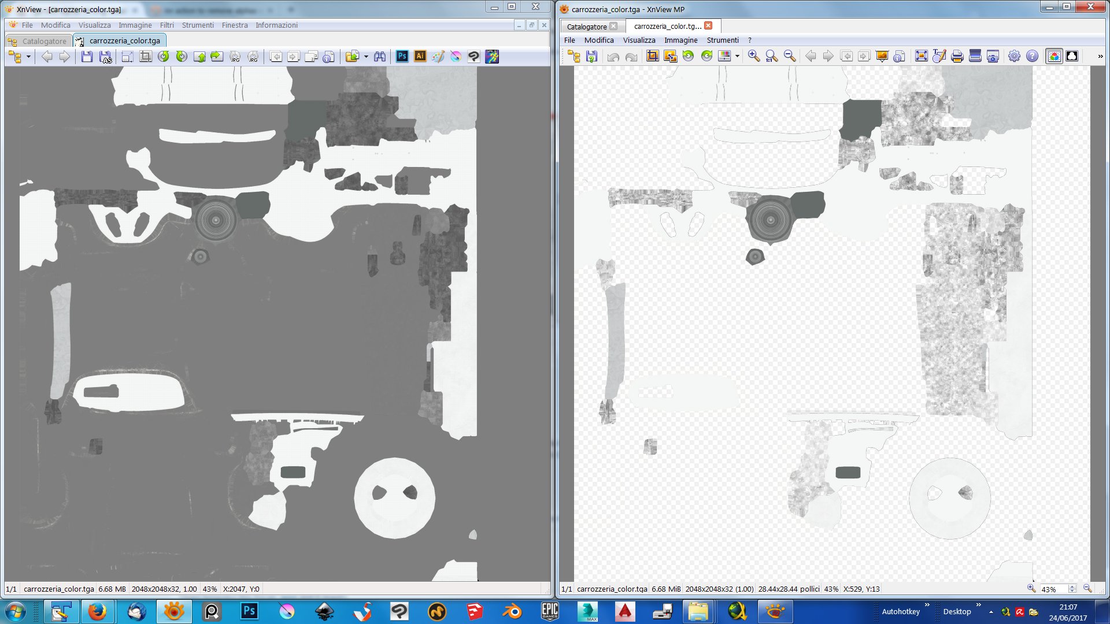Select the Crop tool in left toolbar
The image size is (1110, 624).
point(146,57)
